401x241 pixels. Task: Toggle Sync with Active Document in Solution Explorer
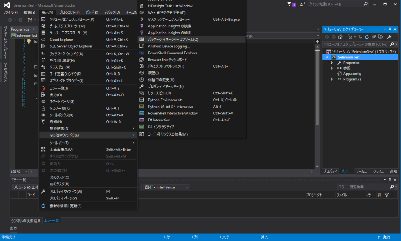coord(360,37)
